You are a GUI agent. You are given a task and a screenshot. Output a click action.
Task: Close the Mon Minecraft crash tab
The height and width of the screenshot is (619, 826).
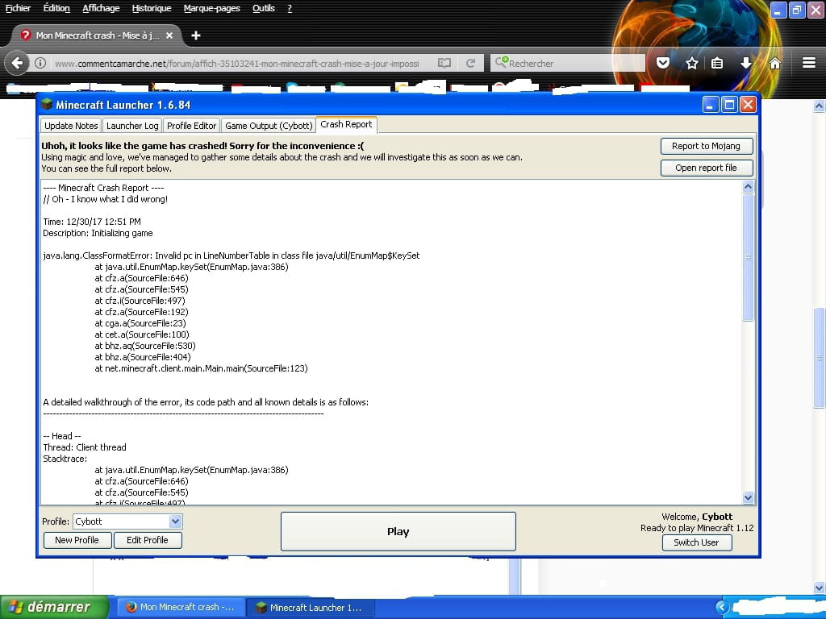pos(169,35)
